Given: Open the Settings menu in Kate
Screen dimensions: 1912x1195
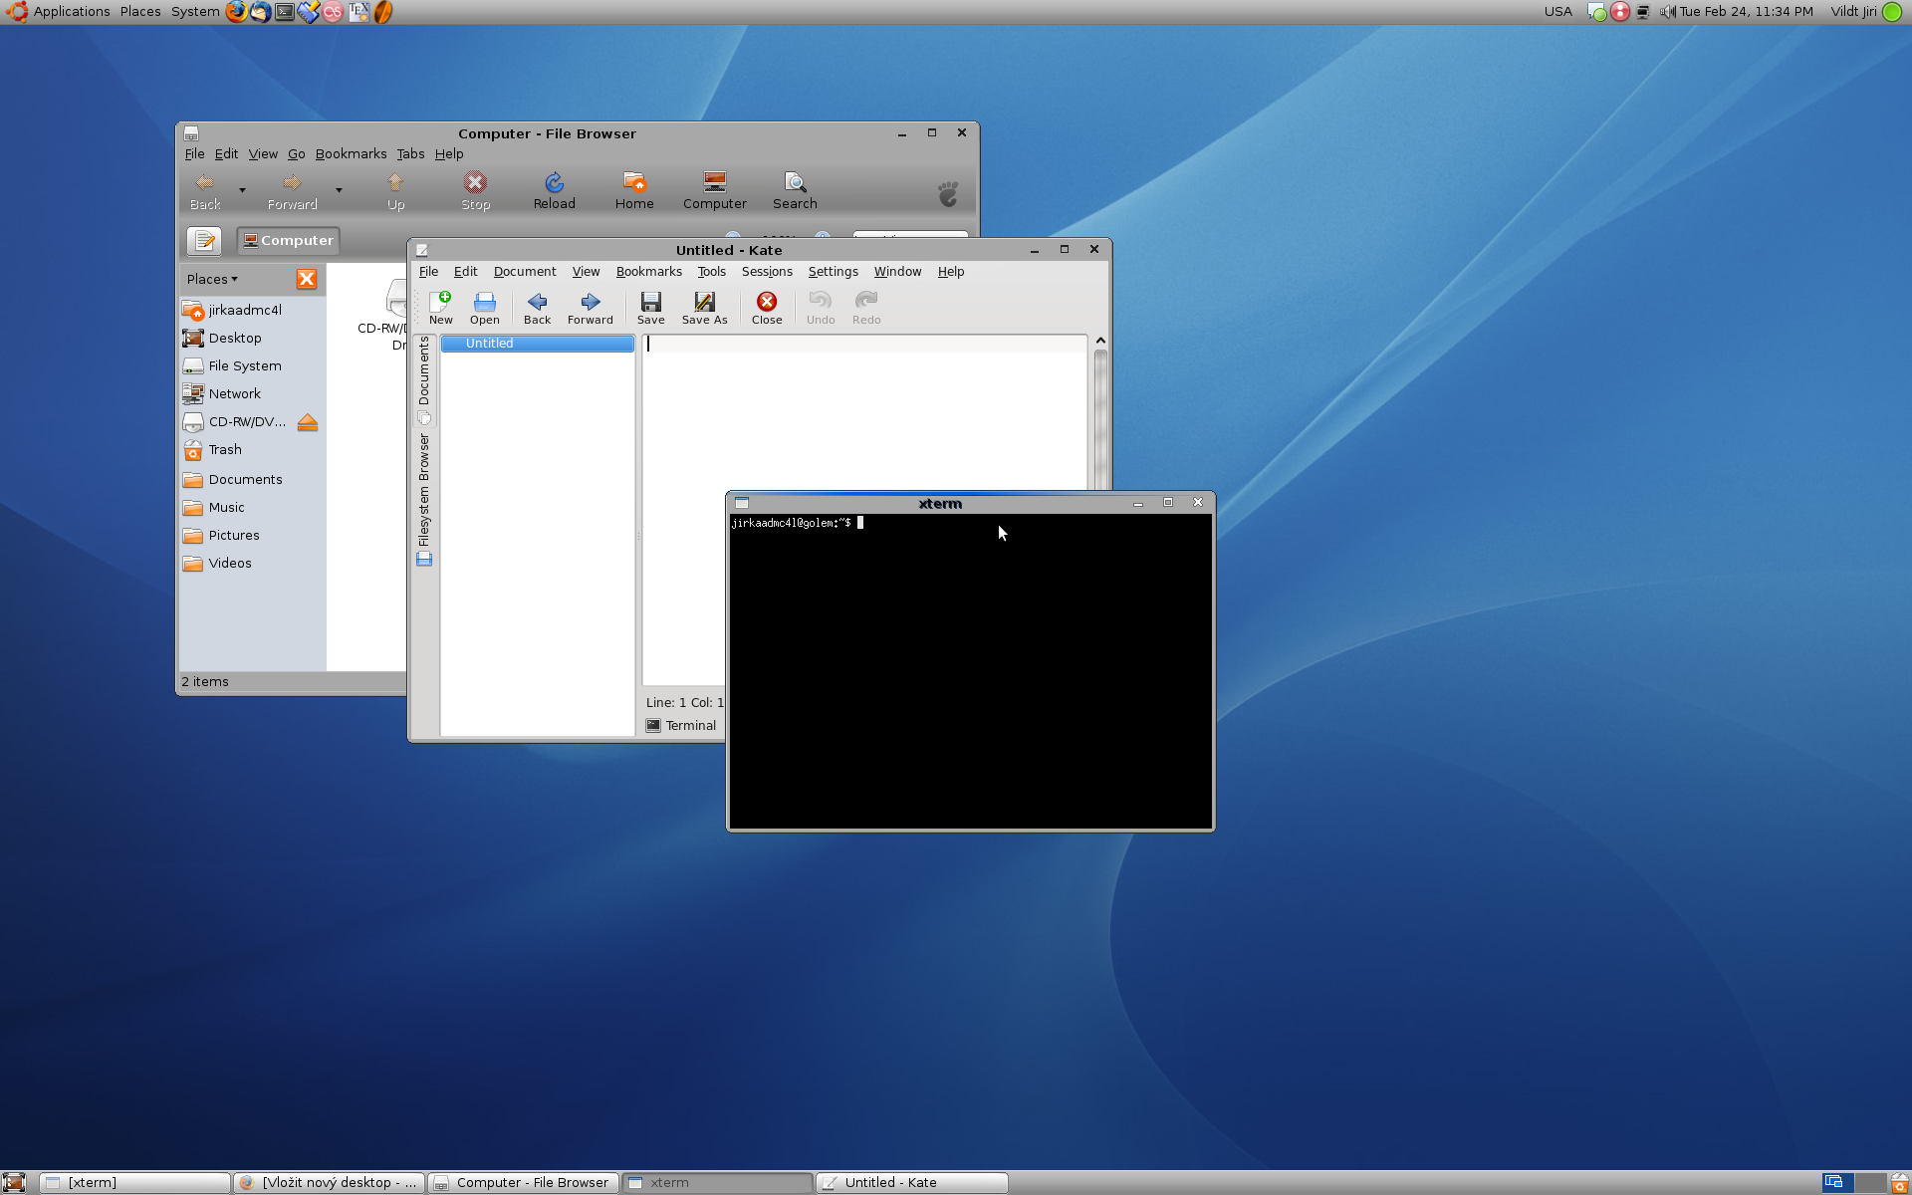Looking at the screenshot, I should [833, 271].
